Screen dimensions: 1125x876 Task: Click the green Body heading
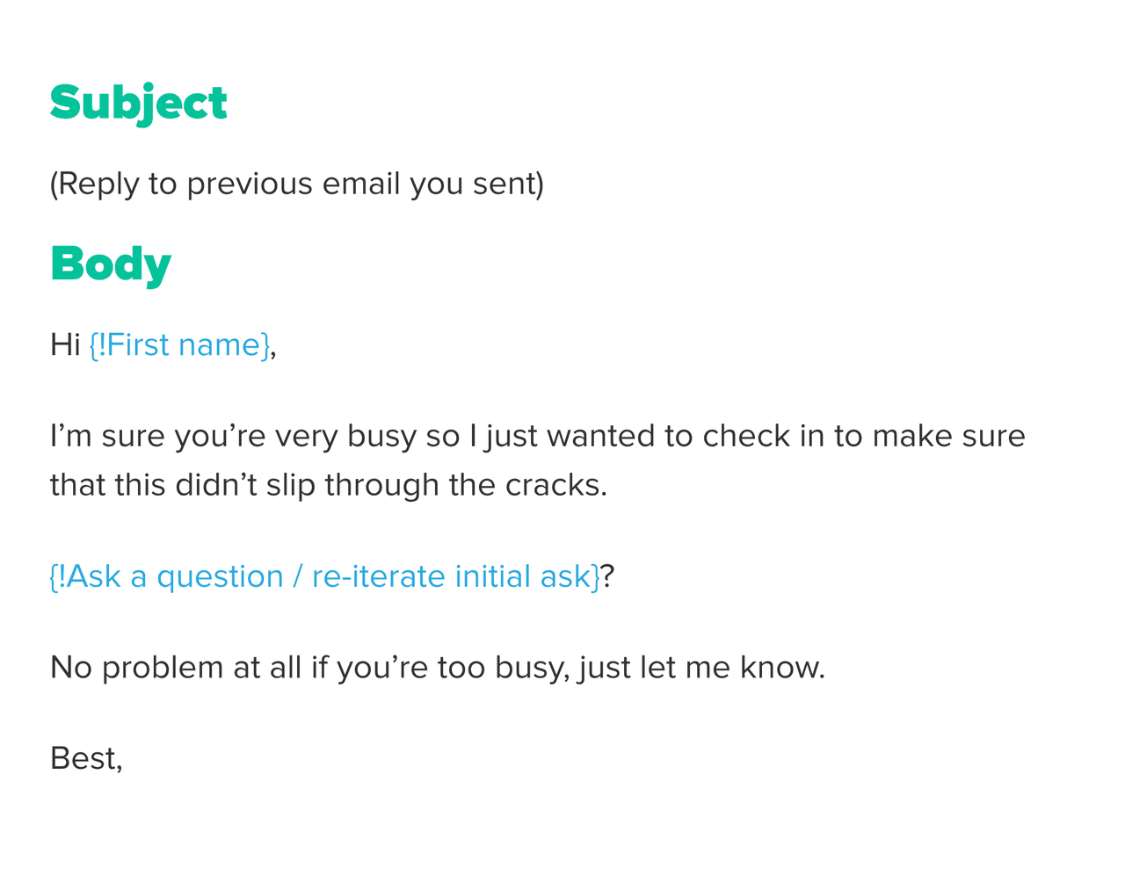coord(111,264)
